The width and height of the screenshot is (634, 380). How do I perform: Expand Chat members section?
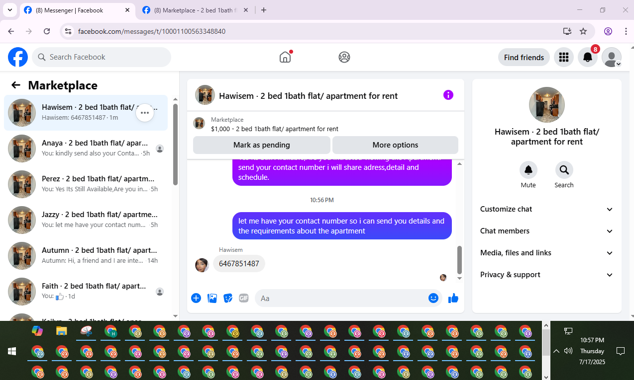tap(547, 231)
